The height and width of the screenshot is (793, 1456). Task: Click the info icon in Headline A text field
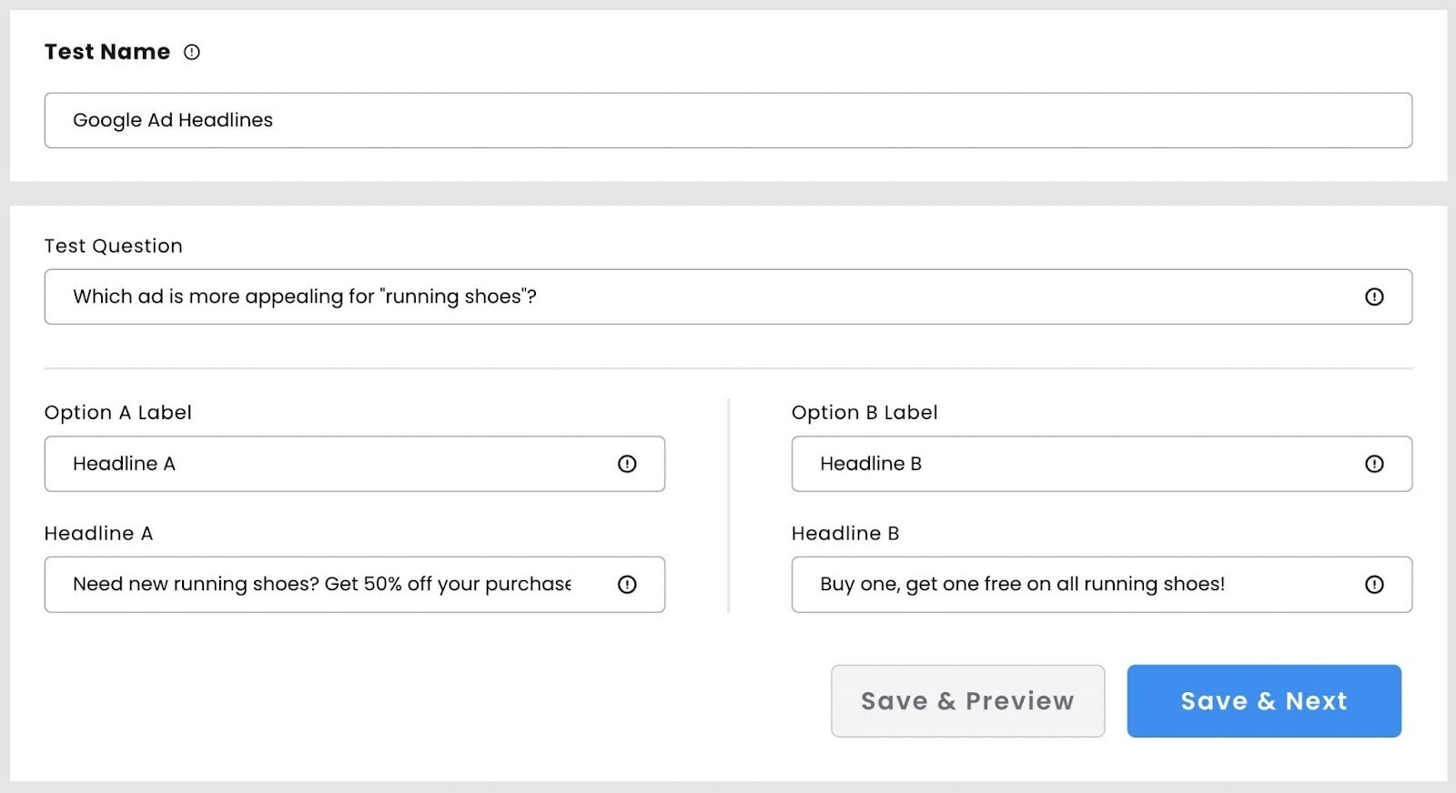pos(627,585)
